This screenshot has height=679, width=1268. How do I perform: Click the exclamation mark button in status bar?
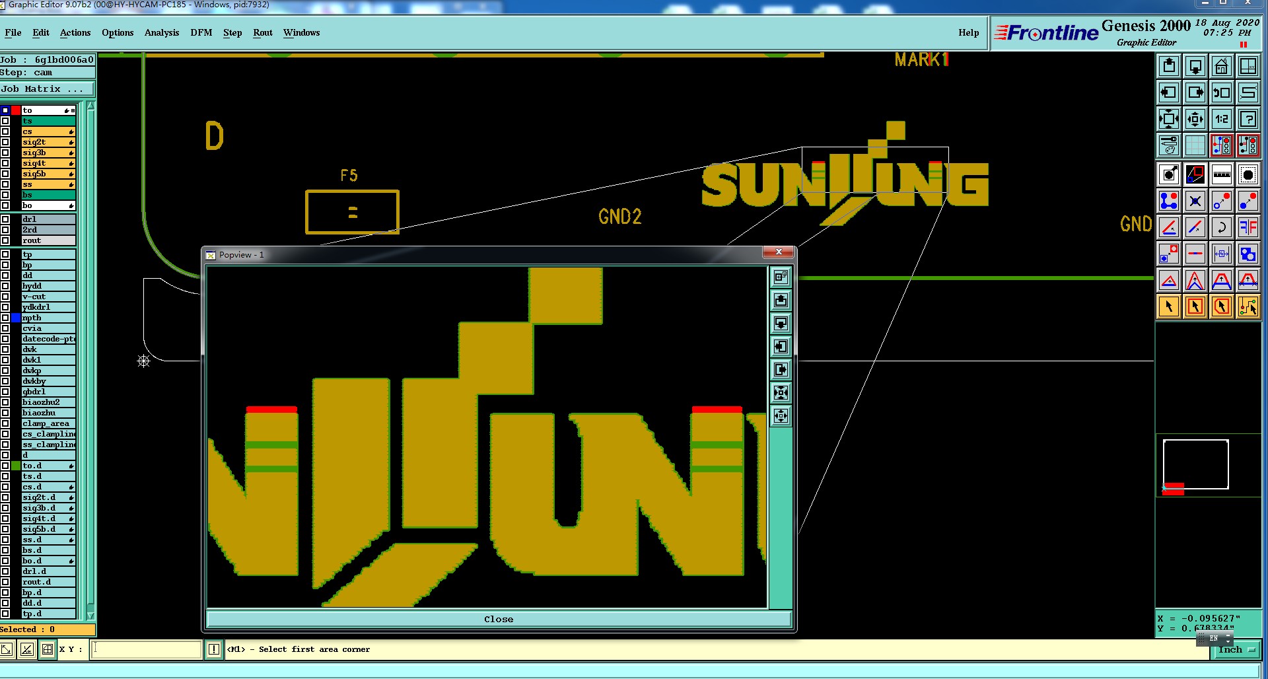click(214, 649)
